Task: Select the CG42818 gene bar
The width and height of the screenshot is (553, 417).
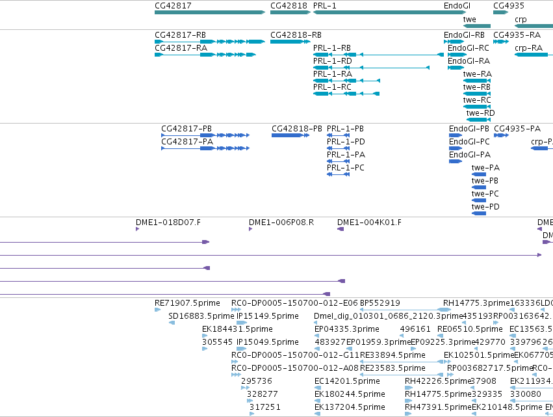Action: pyautogui.click(x=290, y=12)
